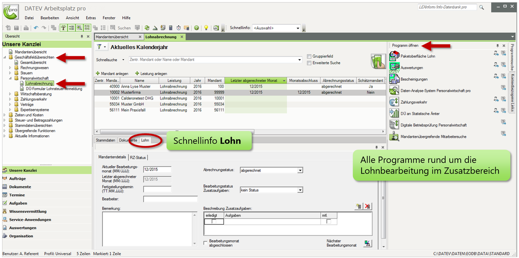Sort by Letzter abgerechneter Monat column header
Viewport: 519px width, 258px height.
point(256,80)
